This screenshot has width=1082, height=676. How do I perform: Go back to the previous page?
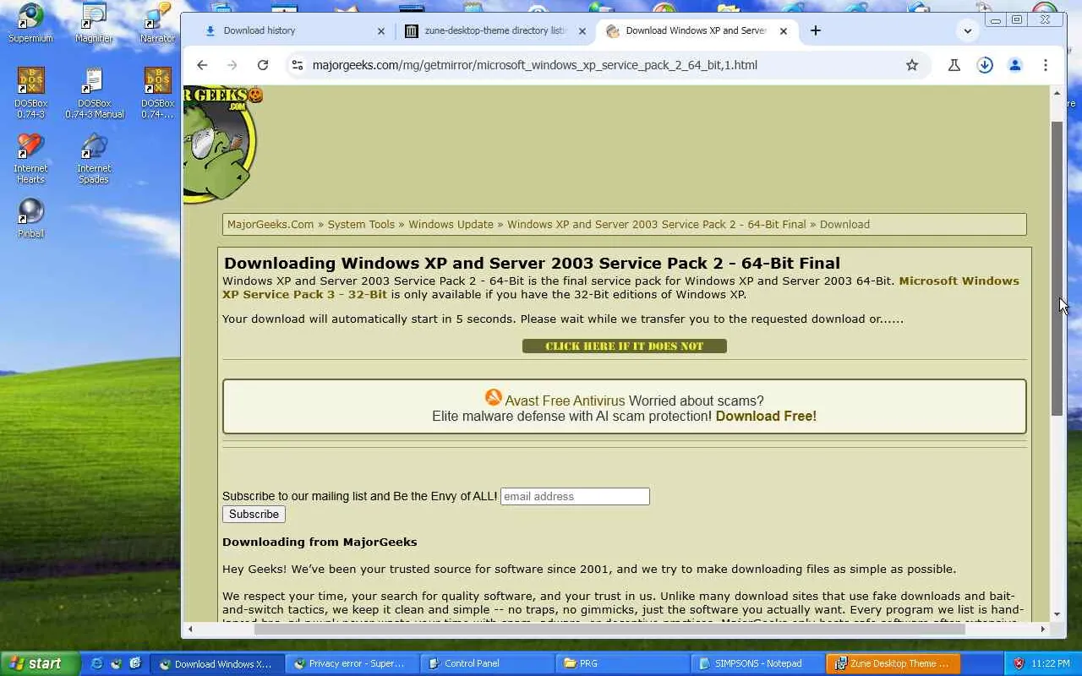coord(202,65)
